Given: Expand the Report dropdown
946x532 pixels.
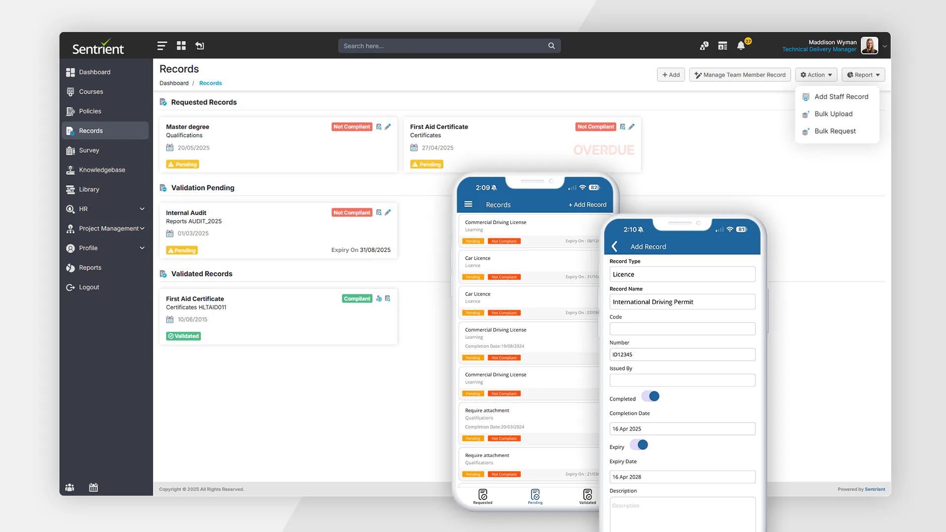Looking at the screenshot, I should 863,74.
